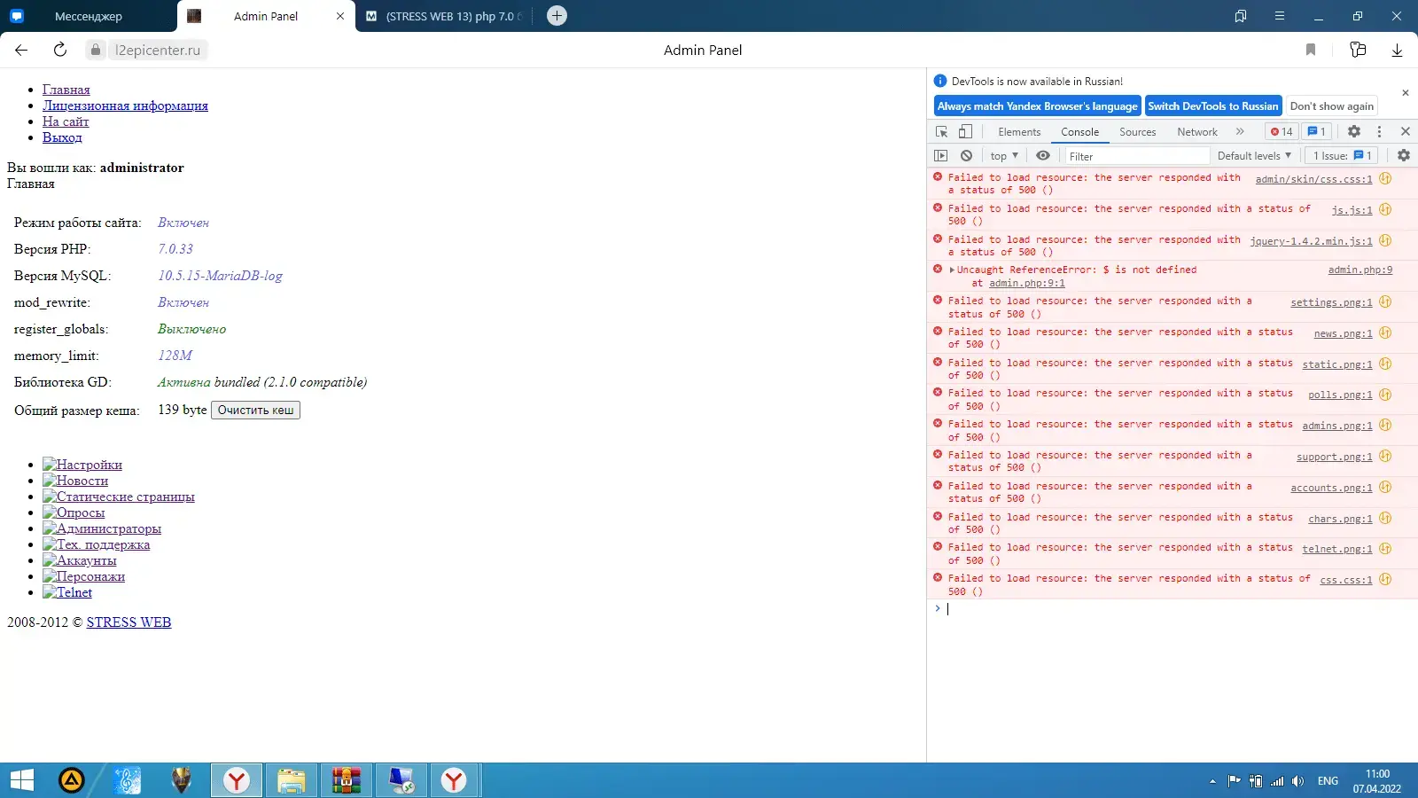Open the Telnet section link
This screenshot has width=1418, height=798.
(x=67, y=592)
